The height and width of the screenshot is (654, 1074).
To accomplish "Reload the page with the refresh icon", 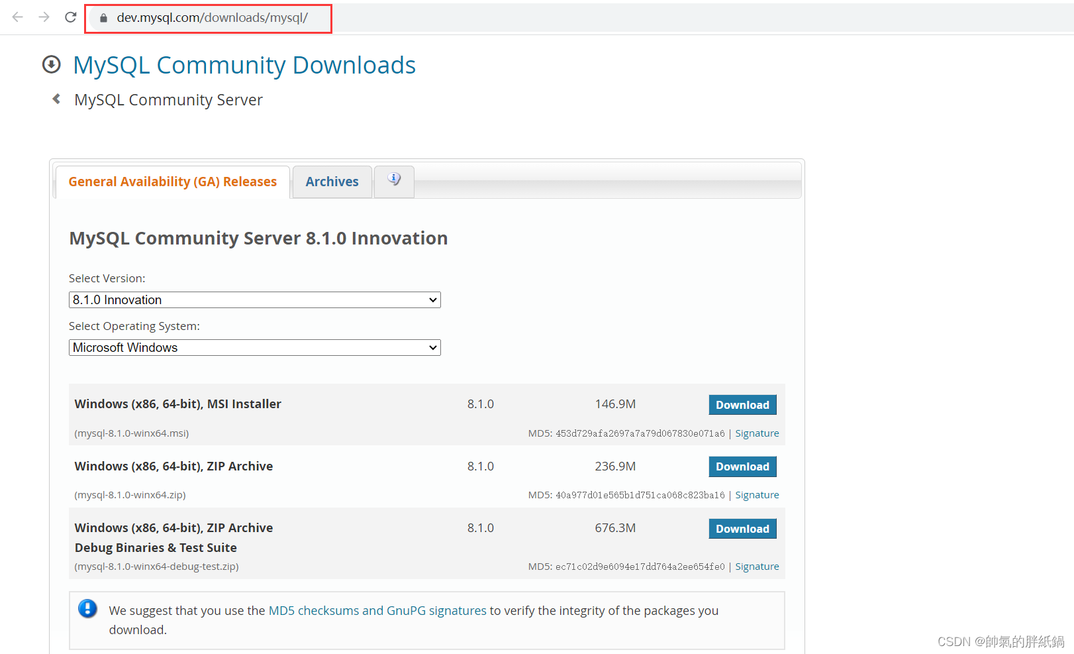I will pos(71,17).
